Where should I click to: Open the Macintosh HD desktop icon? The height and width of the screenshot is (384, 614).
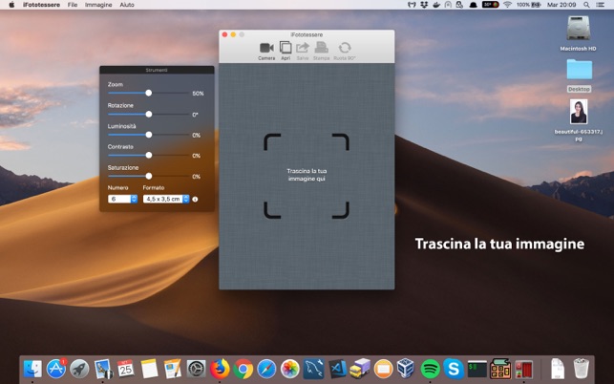coord(578,32)
